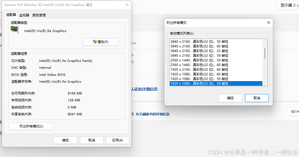
Task: Click the 8041 MB shared system memory value
Action: coord(75,114)
